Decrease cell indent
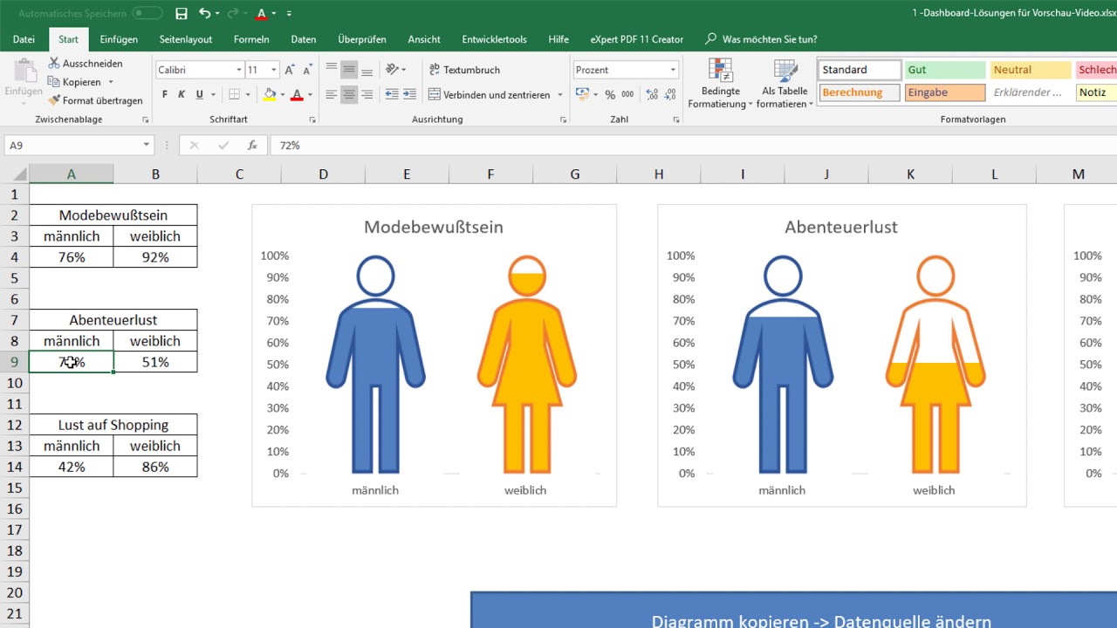Screen dimensions: 1117x628 coord(392,94)
